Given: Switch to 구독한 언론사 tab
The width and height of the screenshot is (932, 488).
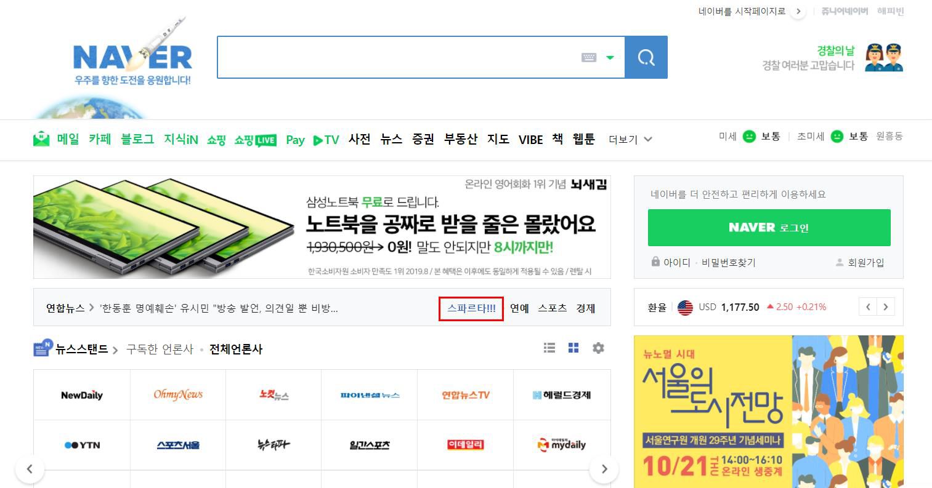Looking at the screenshot, I should (160, 349).
